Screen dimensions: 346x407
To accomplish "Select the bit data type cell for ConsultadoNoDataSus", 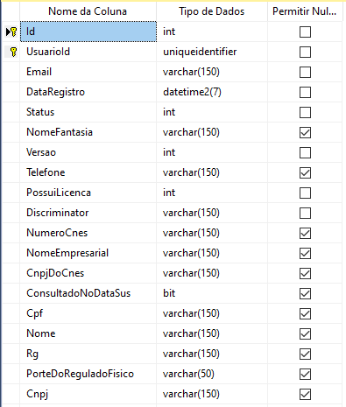I will pos(212,293).
